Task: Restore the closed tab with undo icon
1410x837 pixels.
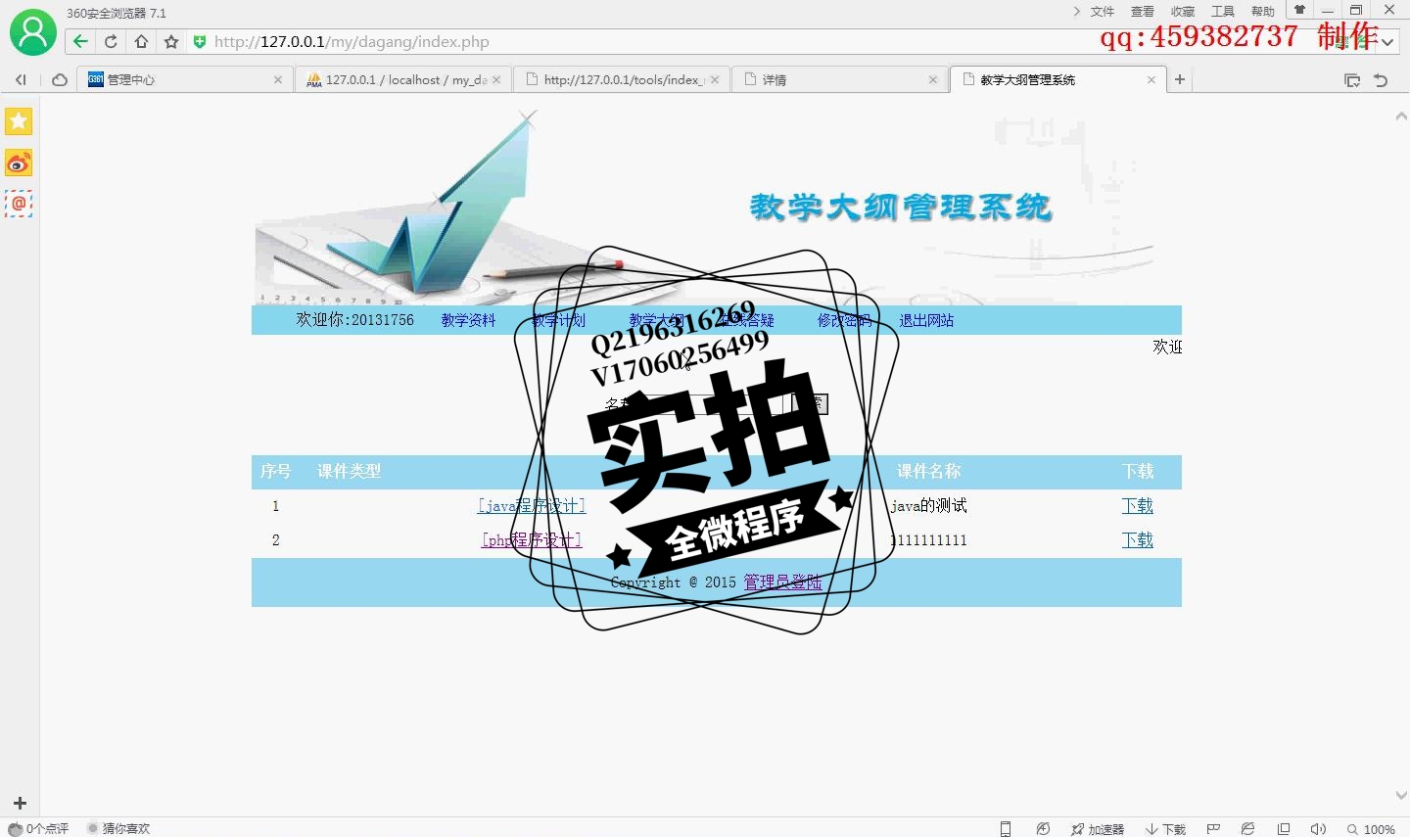Action: pyautogui.click(x=1381, y=80)
